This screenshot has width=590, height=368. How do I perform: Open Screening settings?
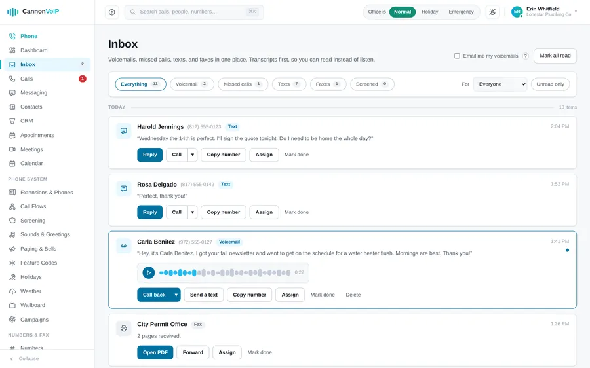pos(47,221)
